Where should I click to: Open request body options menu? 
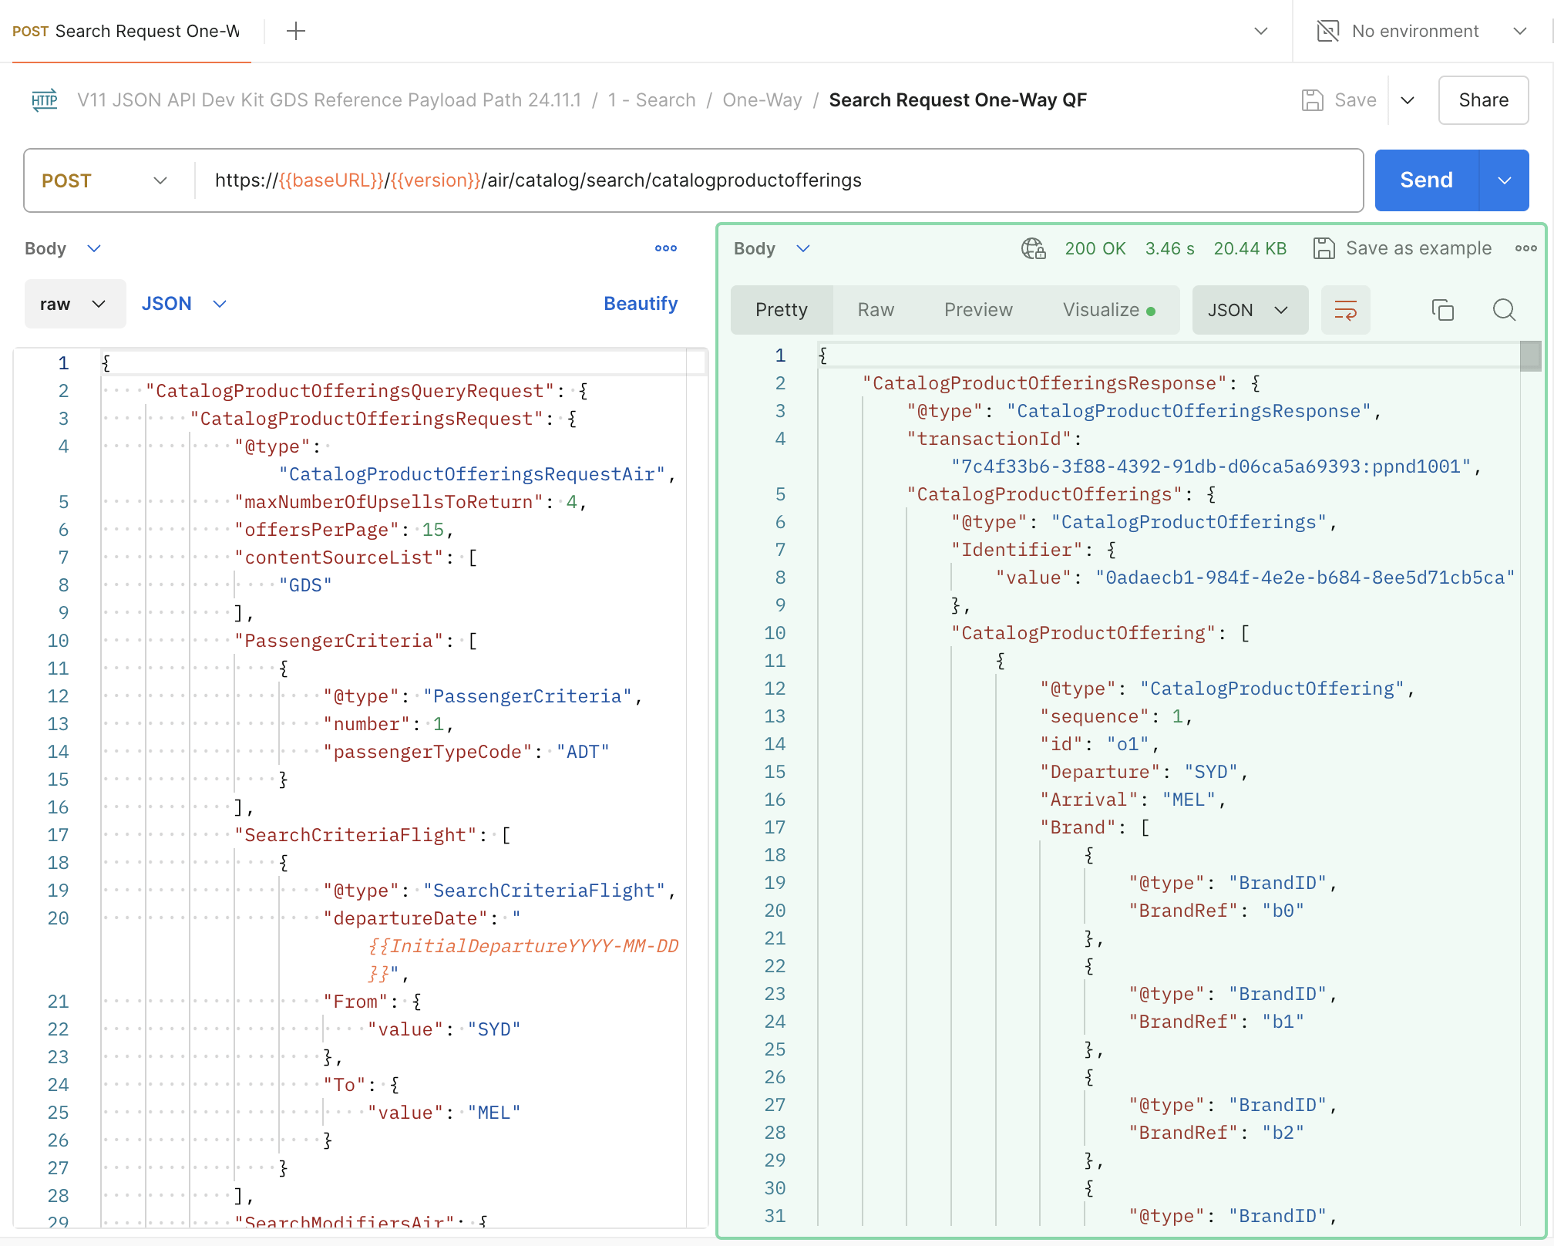(x=666, y=248)
